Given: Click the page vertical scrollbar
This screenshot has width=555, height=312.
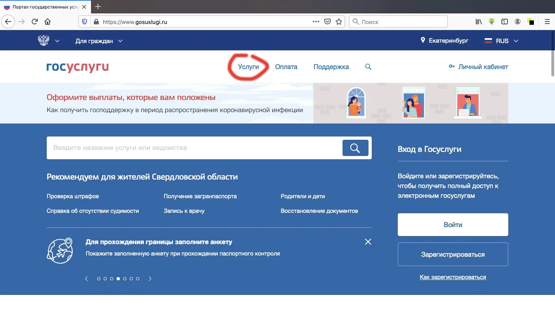Looking at the screenshot, I should (x=553, y=53).
